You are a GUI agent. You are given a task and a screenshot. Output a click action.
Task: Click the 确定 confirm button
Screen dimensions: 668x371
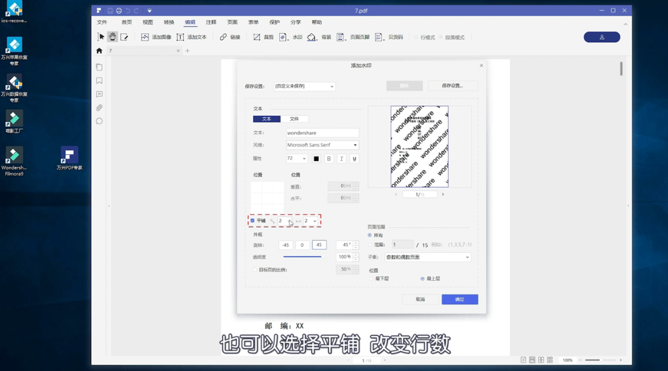coord(459,299)
